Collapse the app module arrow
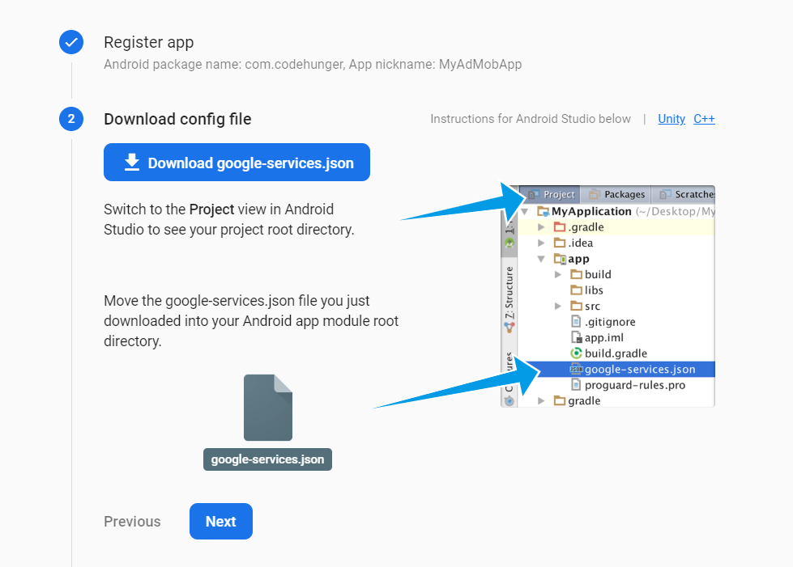The height and width of the screenshot is (567, 793). 541,259
